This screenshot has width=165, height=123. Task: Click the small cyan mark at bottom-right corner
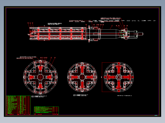click(156, 115)
